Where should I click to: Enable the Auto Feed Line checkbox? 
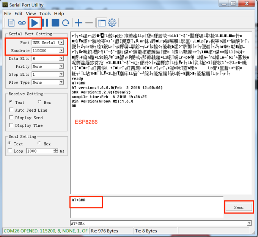pyautogui.click(x=11, y=110)
